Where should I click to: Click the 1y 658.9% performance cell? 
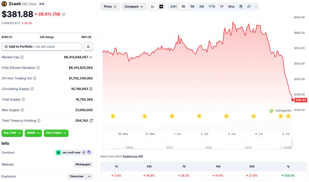288,176
